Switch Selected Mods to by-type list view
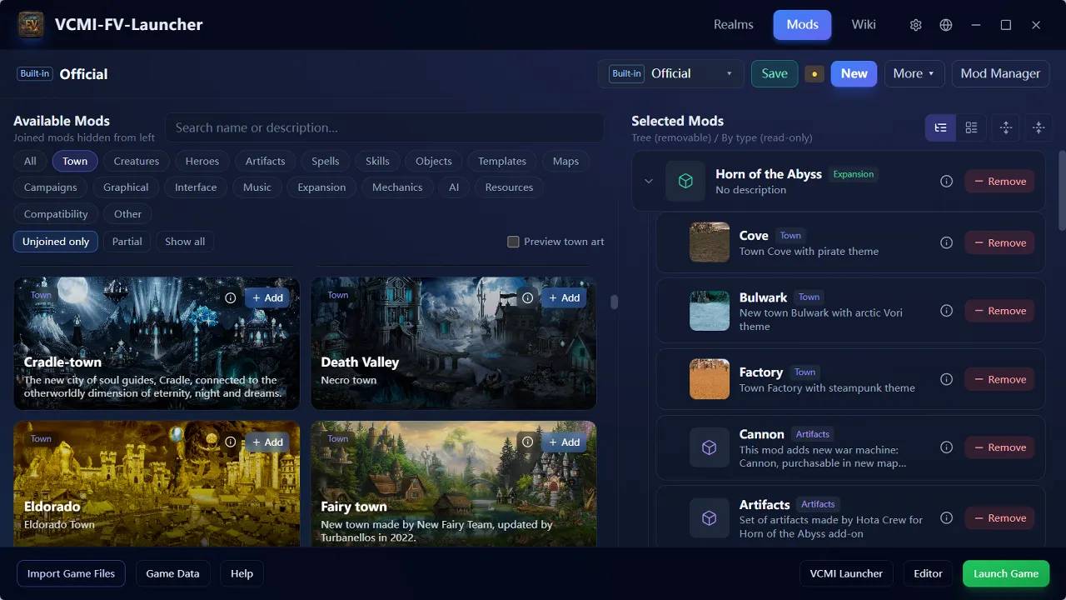The width and height of the screenshot is (1066, 600). pyautogui.click(x=971, y=127)
